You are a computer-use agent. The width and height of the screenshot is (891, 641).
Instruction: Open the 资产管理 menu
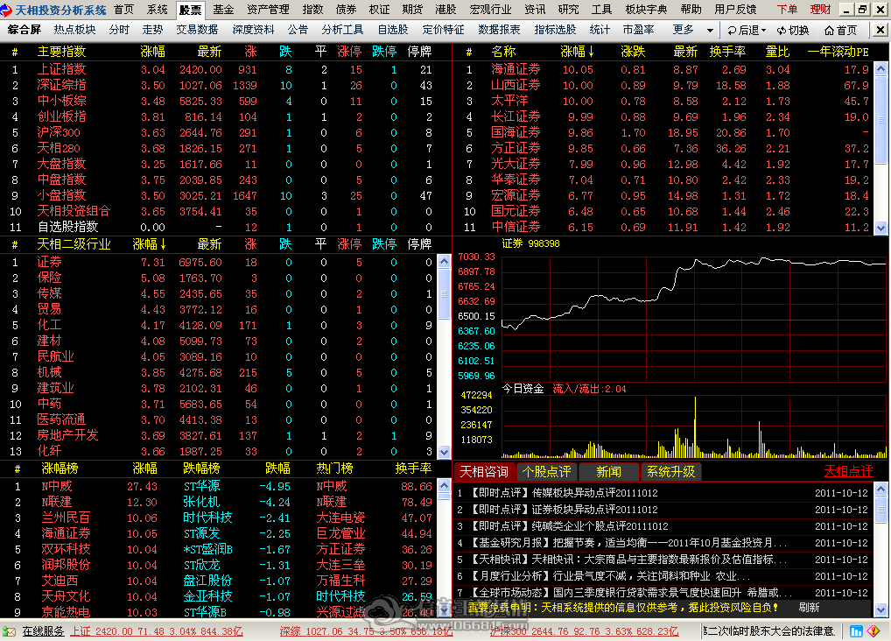[268, 10]
